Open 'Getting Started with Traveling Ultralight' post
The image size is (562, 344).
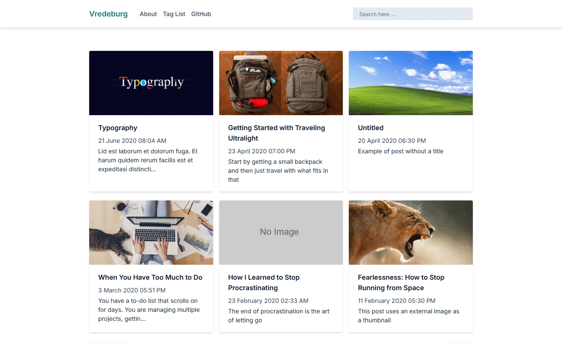277,133
